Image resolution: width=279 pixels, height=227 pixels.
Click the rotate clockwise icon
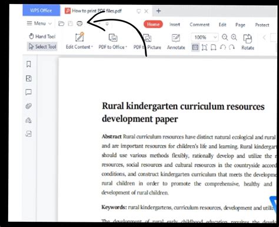click(231, 47)
